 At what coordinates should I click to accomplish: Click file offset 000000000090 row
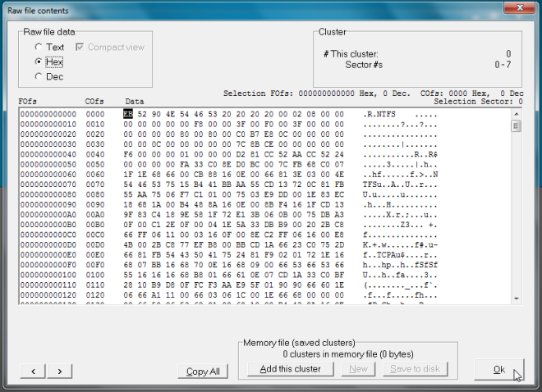pos(48,204)
